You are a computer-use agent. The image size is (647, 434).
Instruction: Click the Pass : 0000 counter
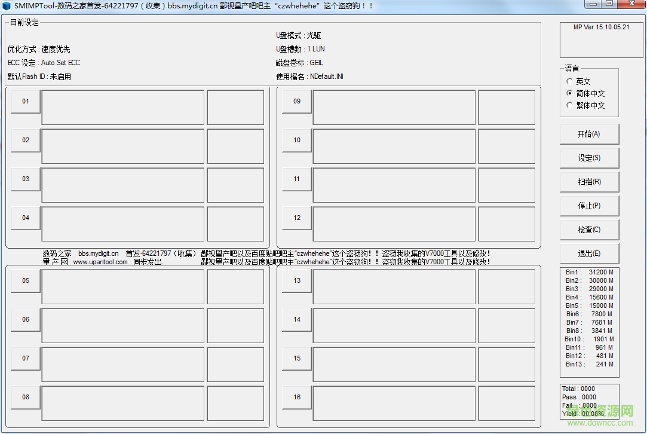pos(579,397)
